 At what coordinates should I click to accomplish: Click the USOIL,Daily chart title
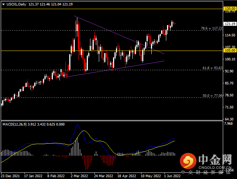16,4
